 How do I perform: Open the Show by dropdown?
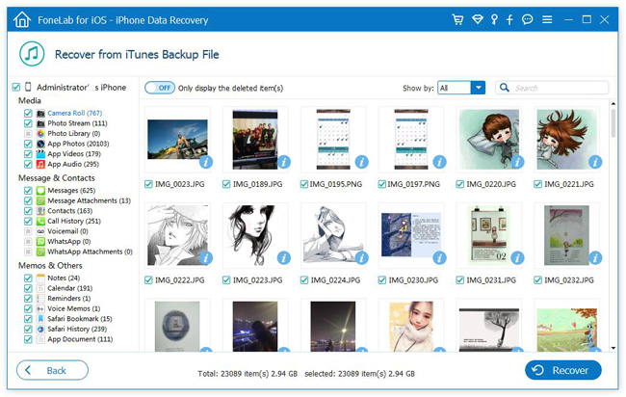pos(460,88)
